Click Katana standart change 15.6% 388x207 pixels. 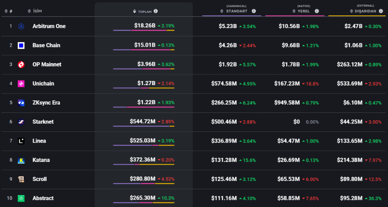click(247, 160)
